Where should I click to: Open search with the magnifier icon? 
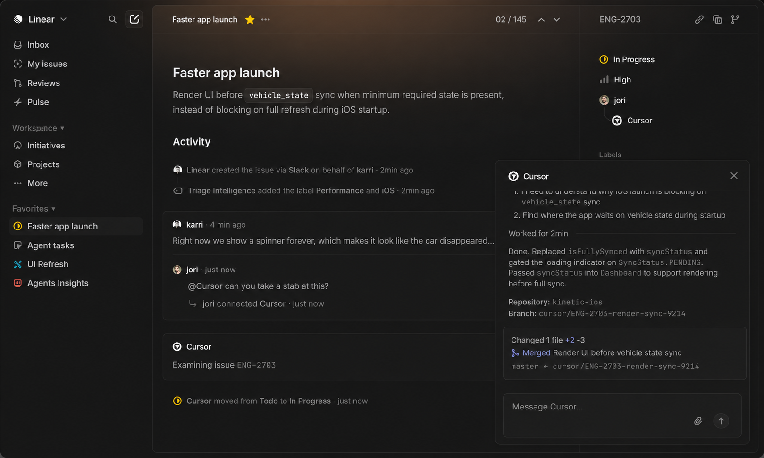click(112, 19)
